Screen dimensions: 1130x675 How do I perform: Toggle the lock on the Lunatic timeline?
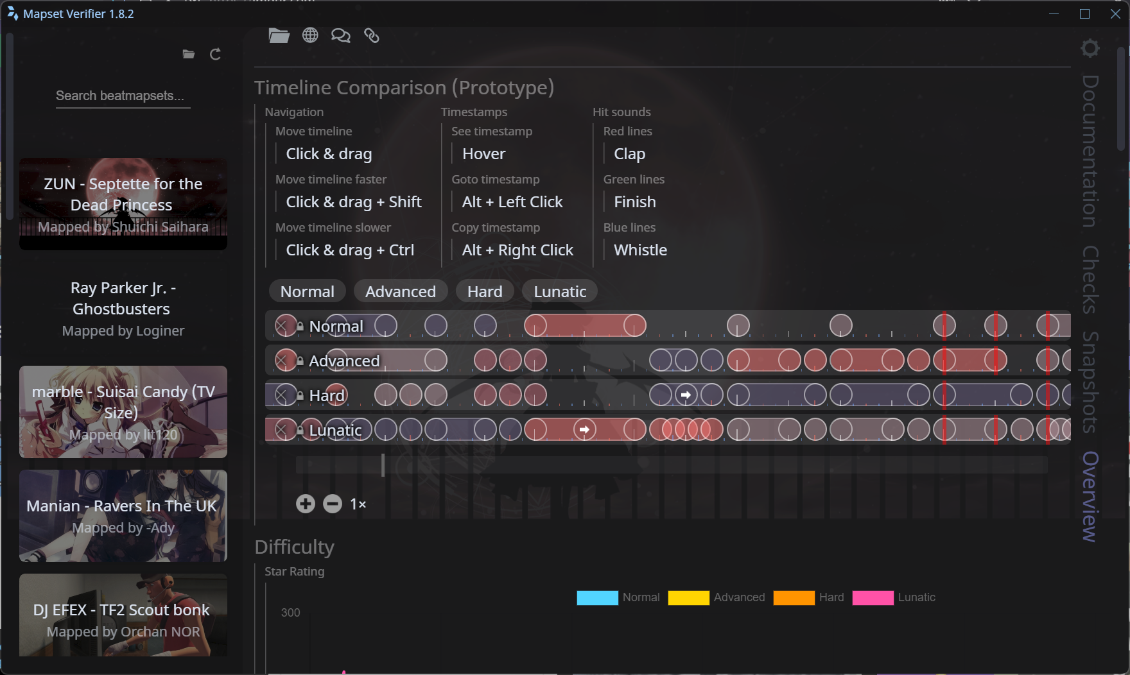point(300,431)
